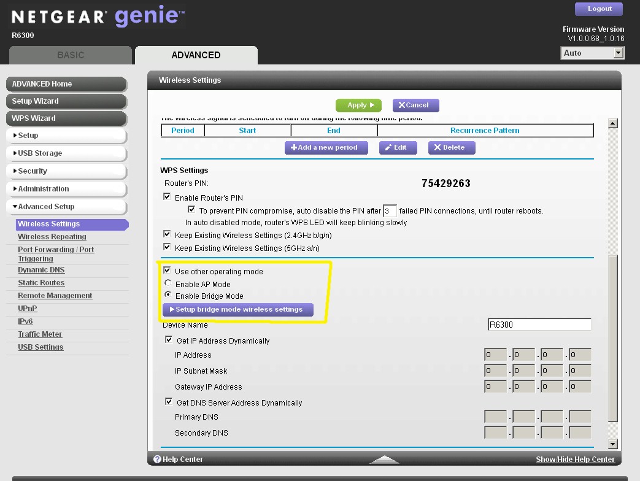Image resolution: width=640 pixels, height=481 pixels.
Task: Select the Enable AP Mode radio button
Action: tap(168, 283)
